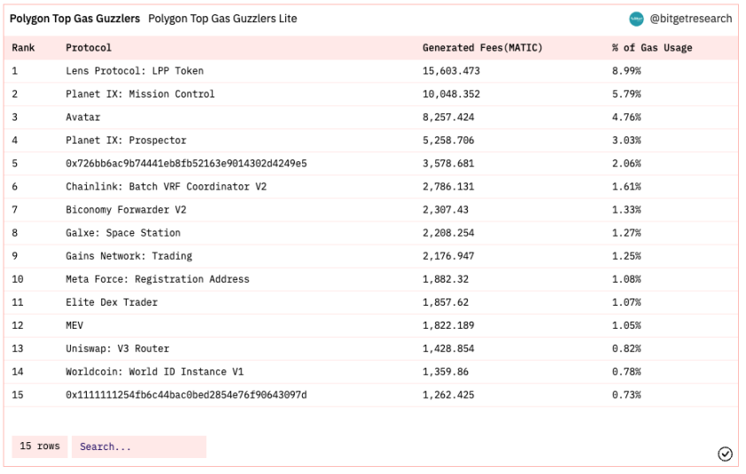Click the fee value 1,857.62
This screenshot has height=474, width=746.
(446, 302)
